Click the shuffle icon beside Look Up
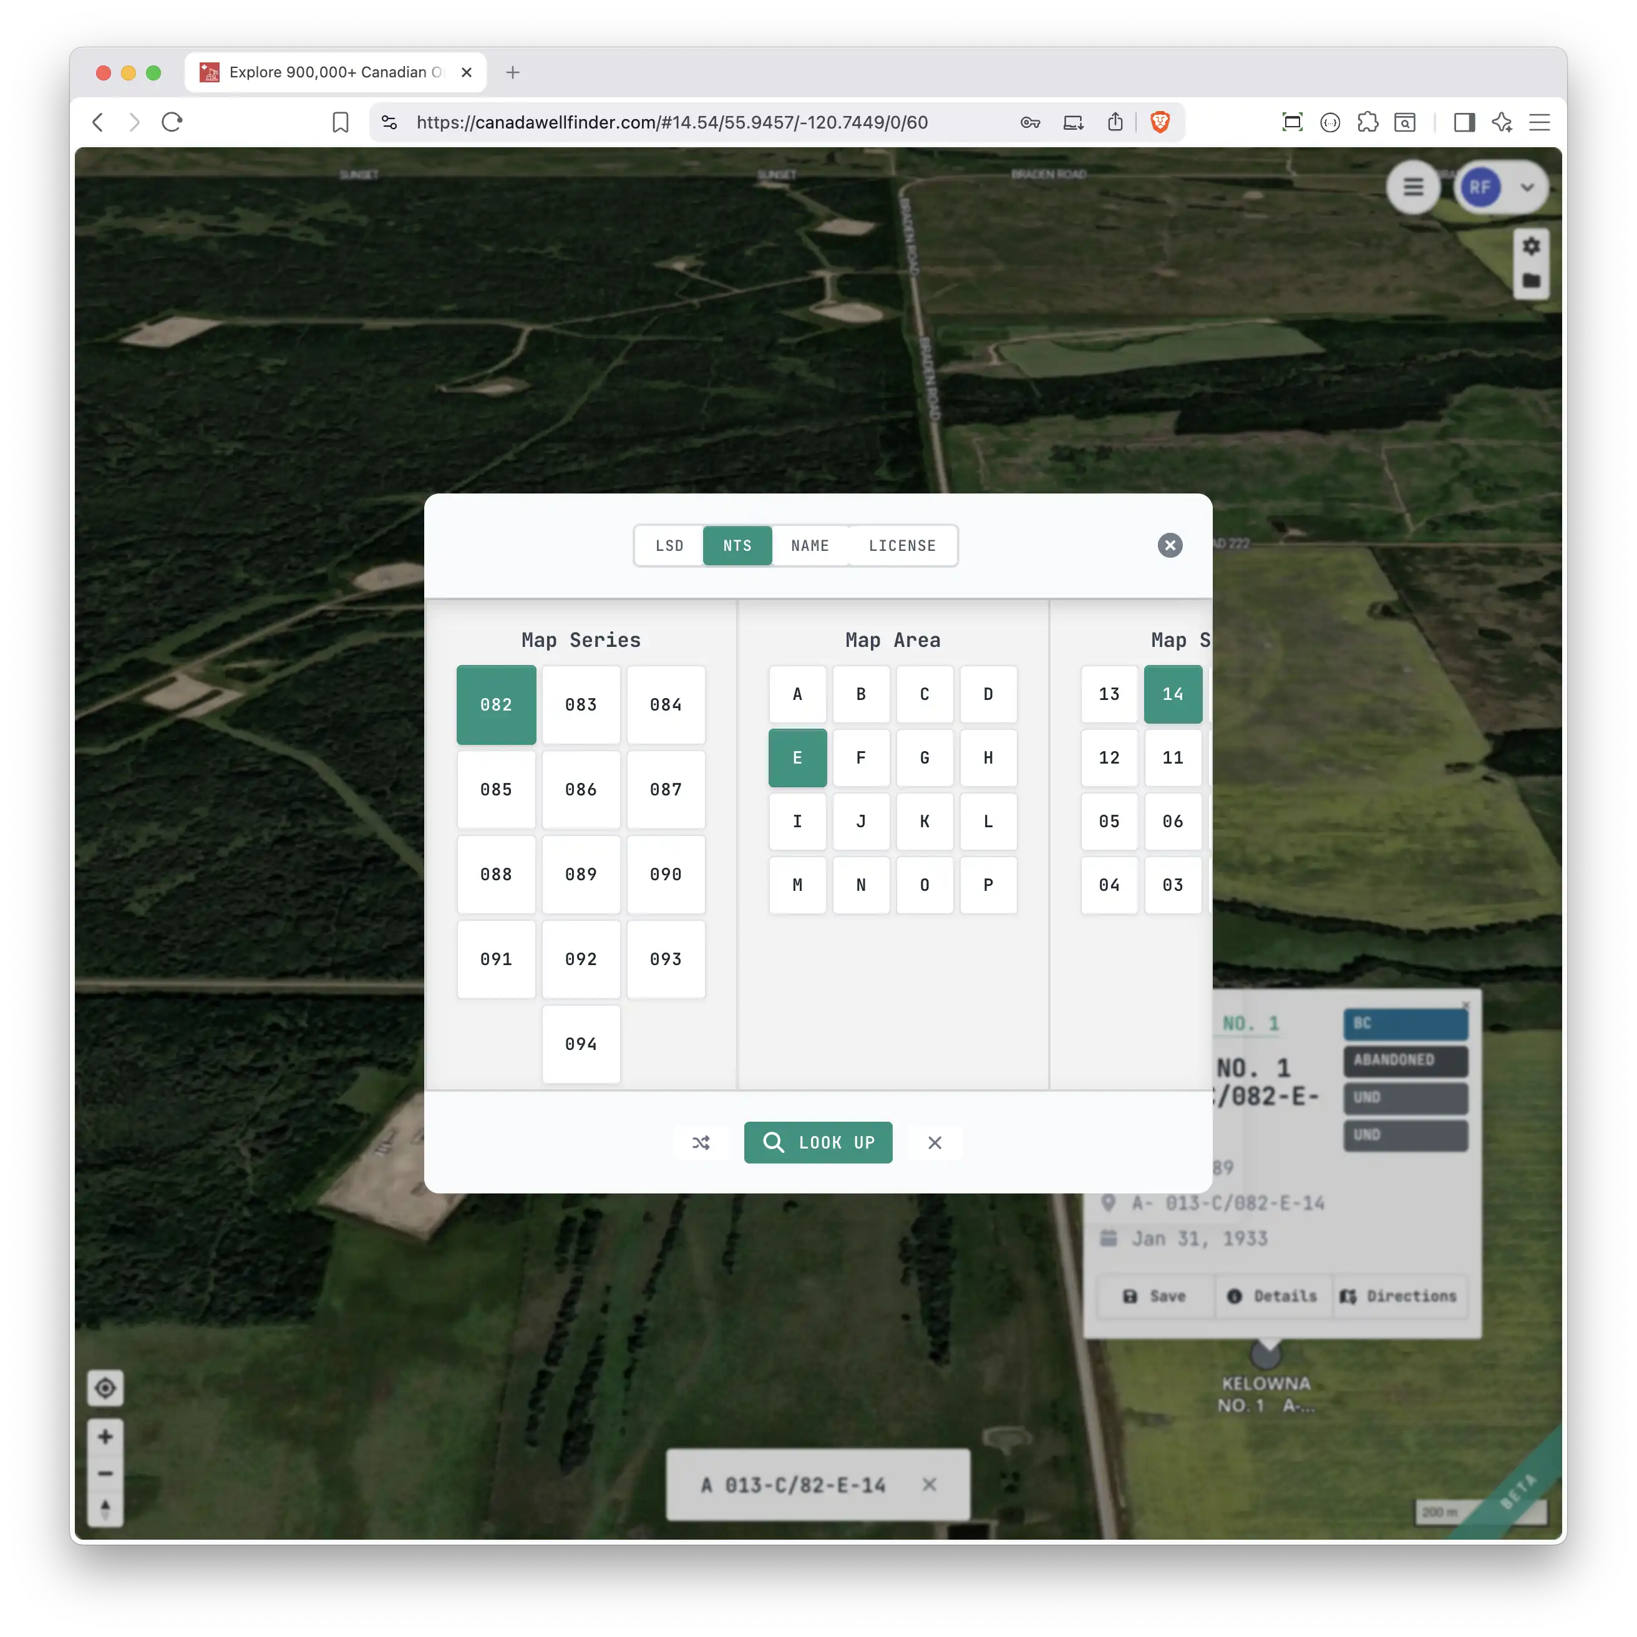The width and height of the screenshot is (1637, 1637). pos(700,1142)
